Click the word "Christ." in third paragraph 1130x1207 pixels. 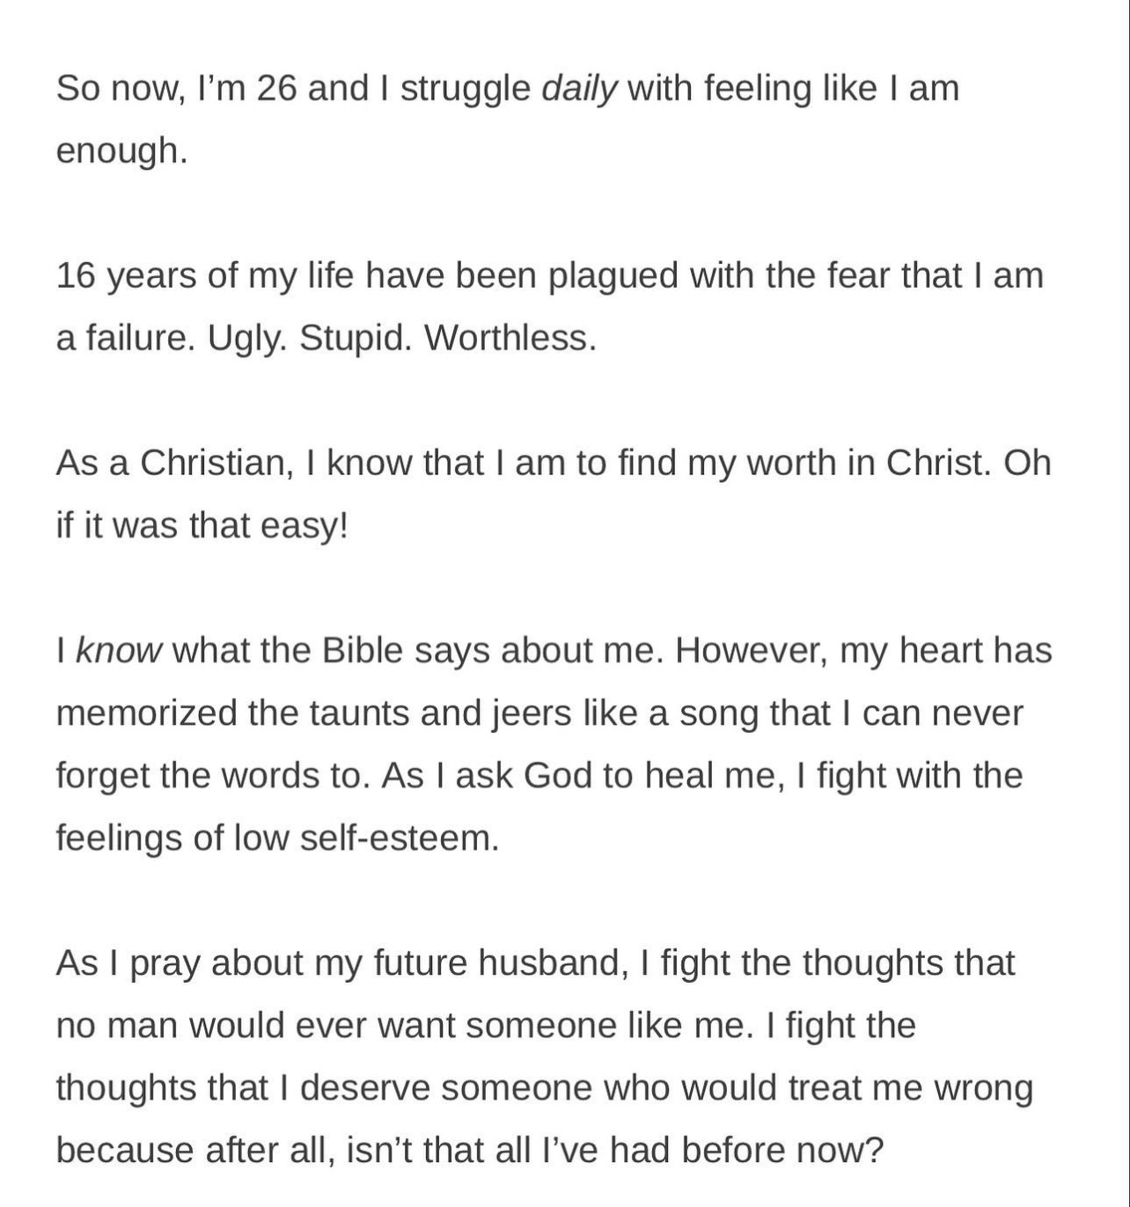[x=937, y=464]
